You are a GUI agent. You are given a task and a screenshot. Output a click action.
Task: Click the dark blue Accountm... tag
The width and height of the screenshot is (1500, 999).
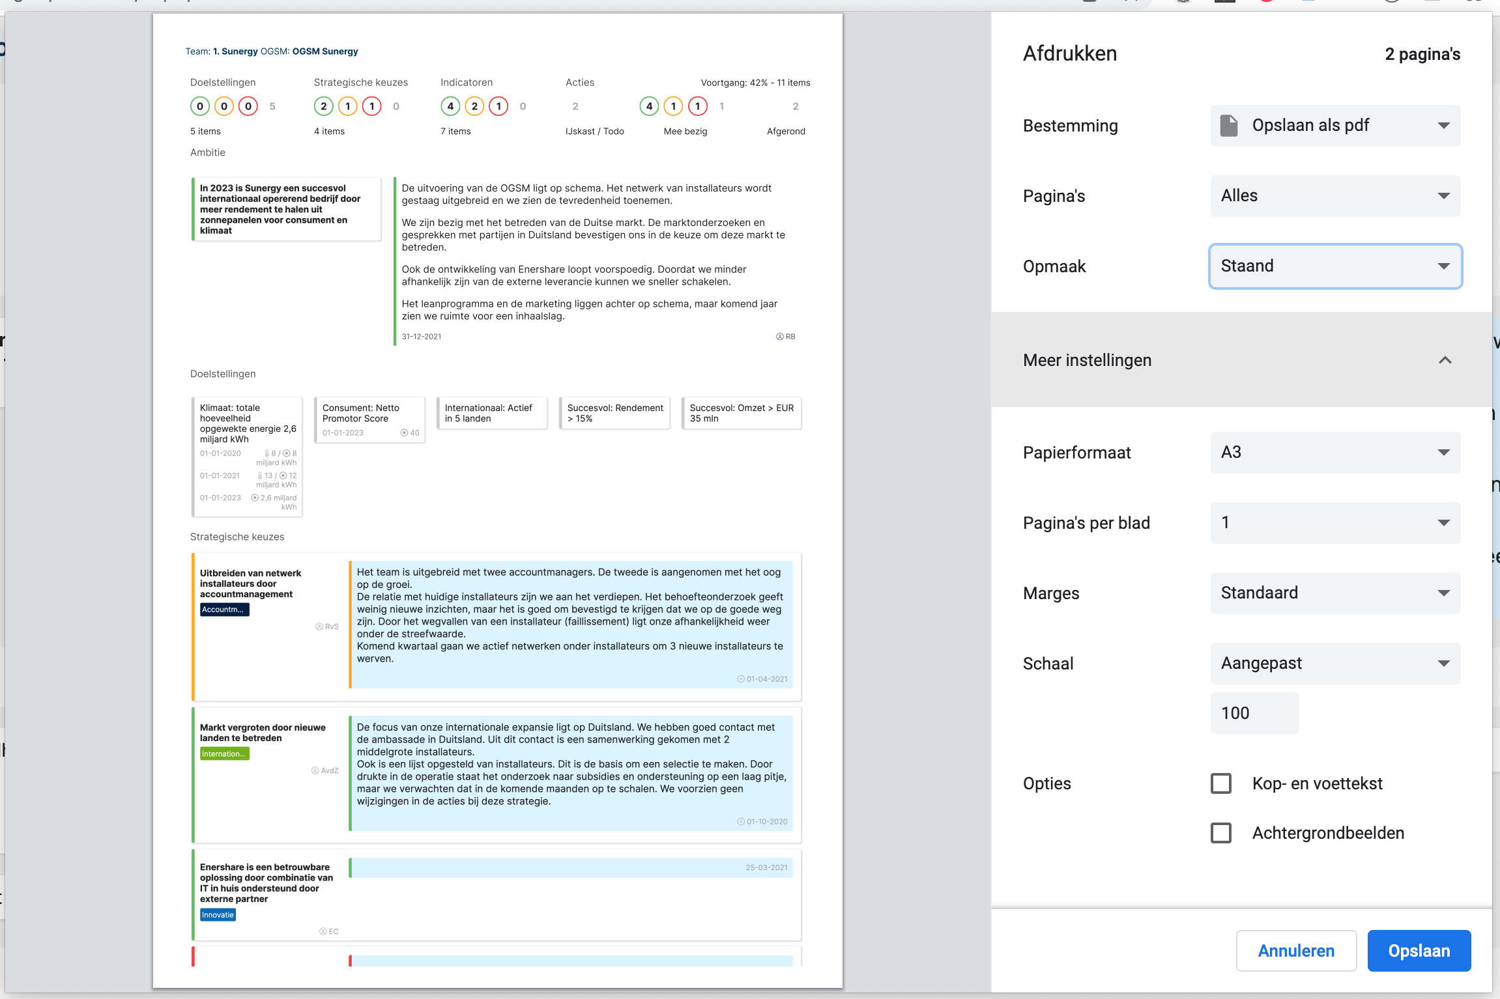[x=224, y=610]
